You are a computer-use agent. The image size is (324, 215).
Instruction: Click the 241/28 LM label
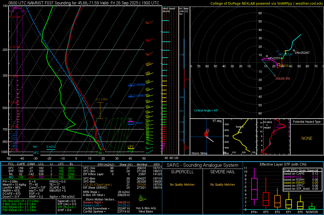pyautogui.click(x=285, y=54)
